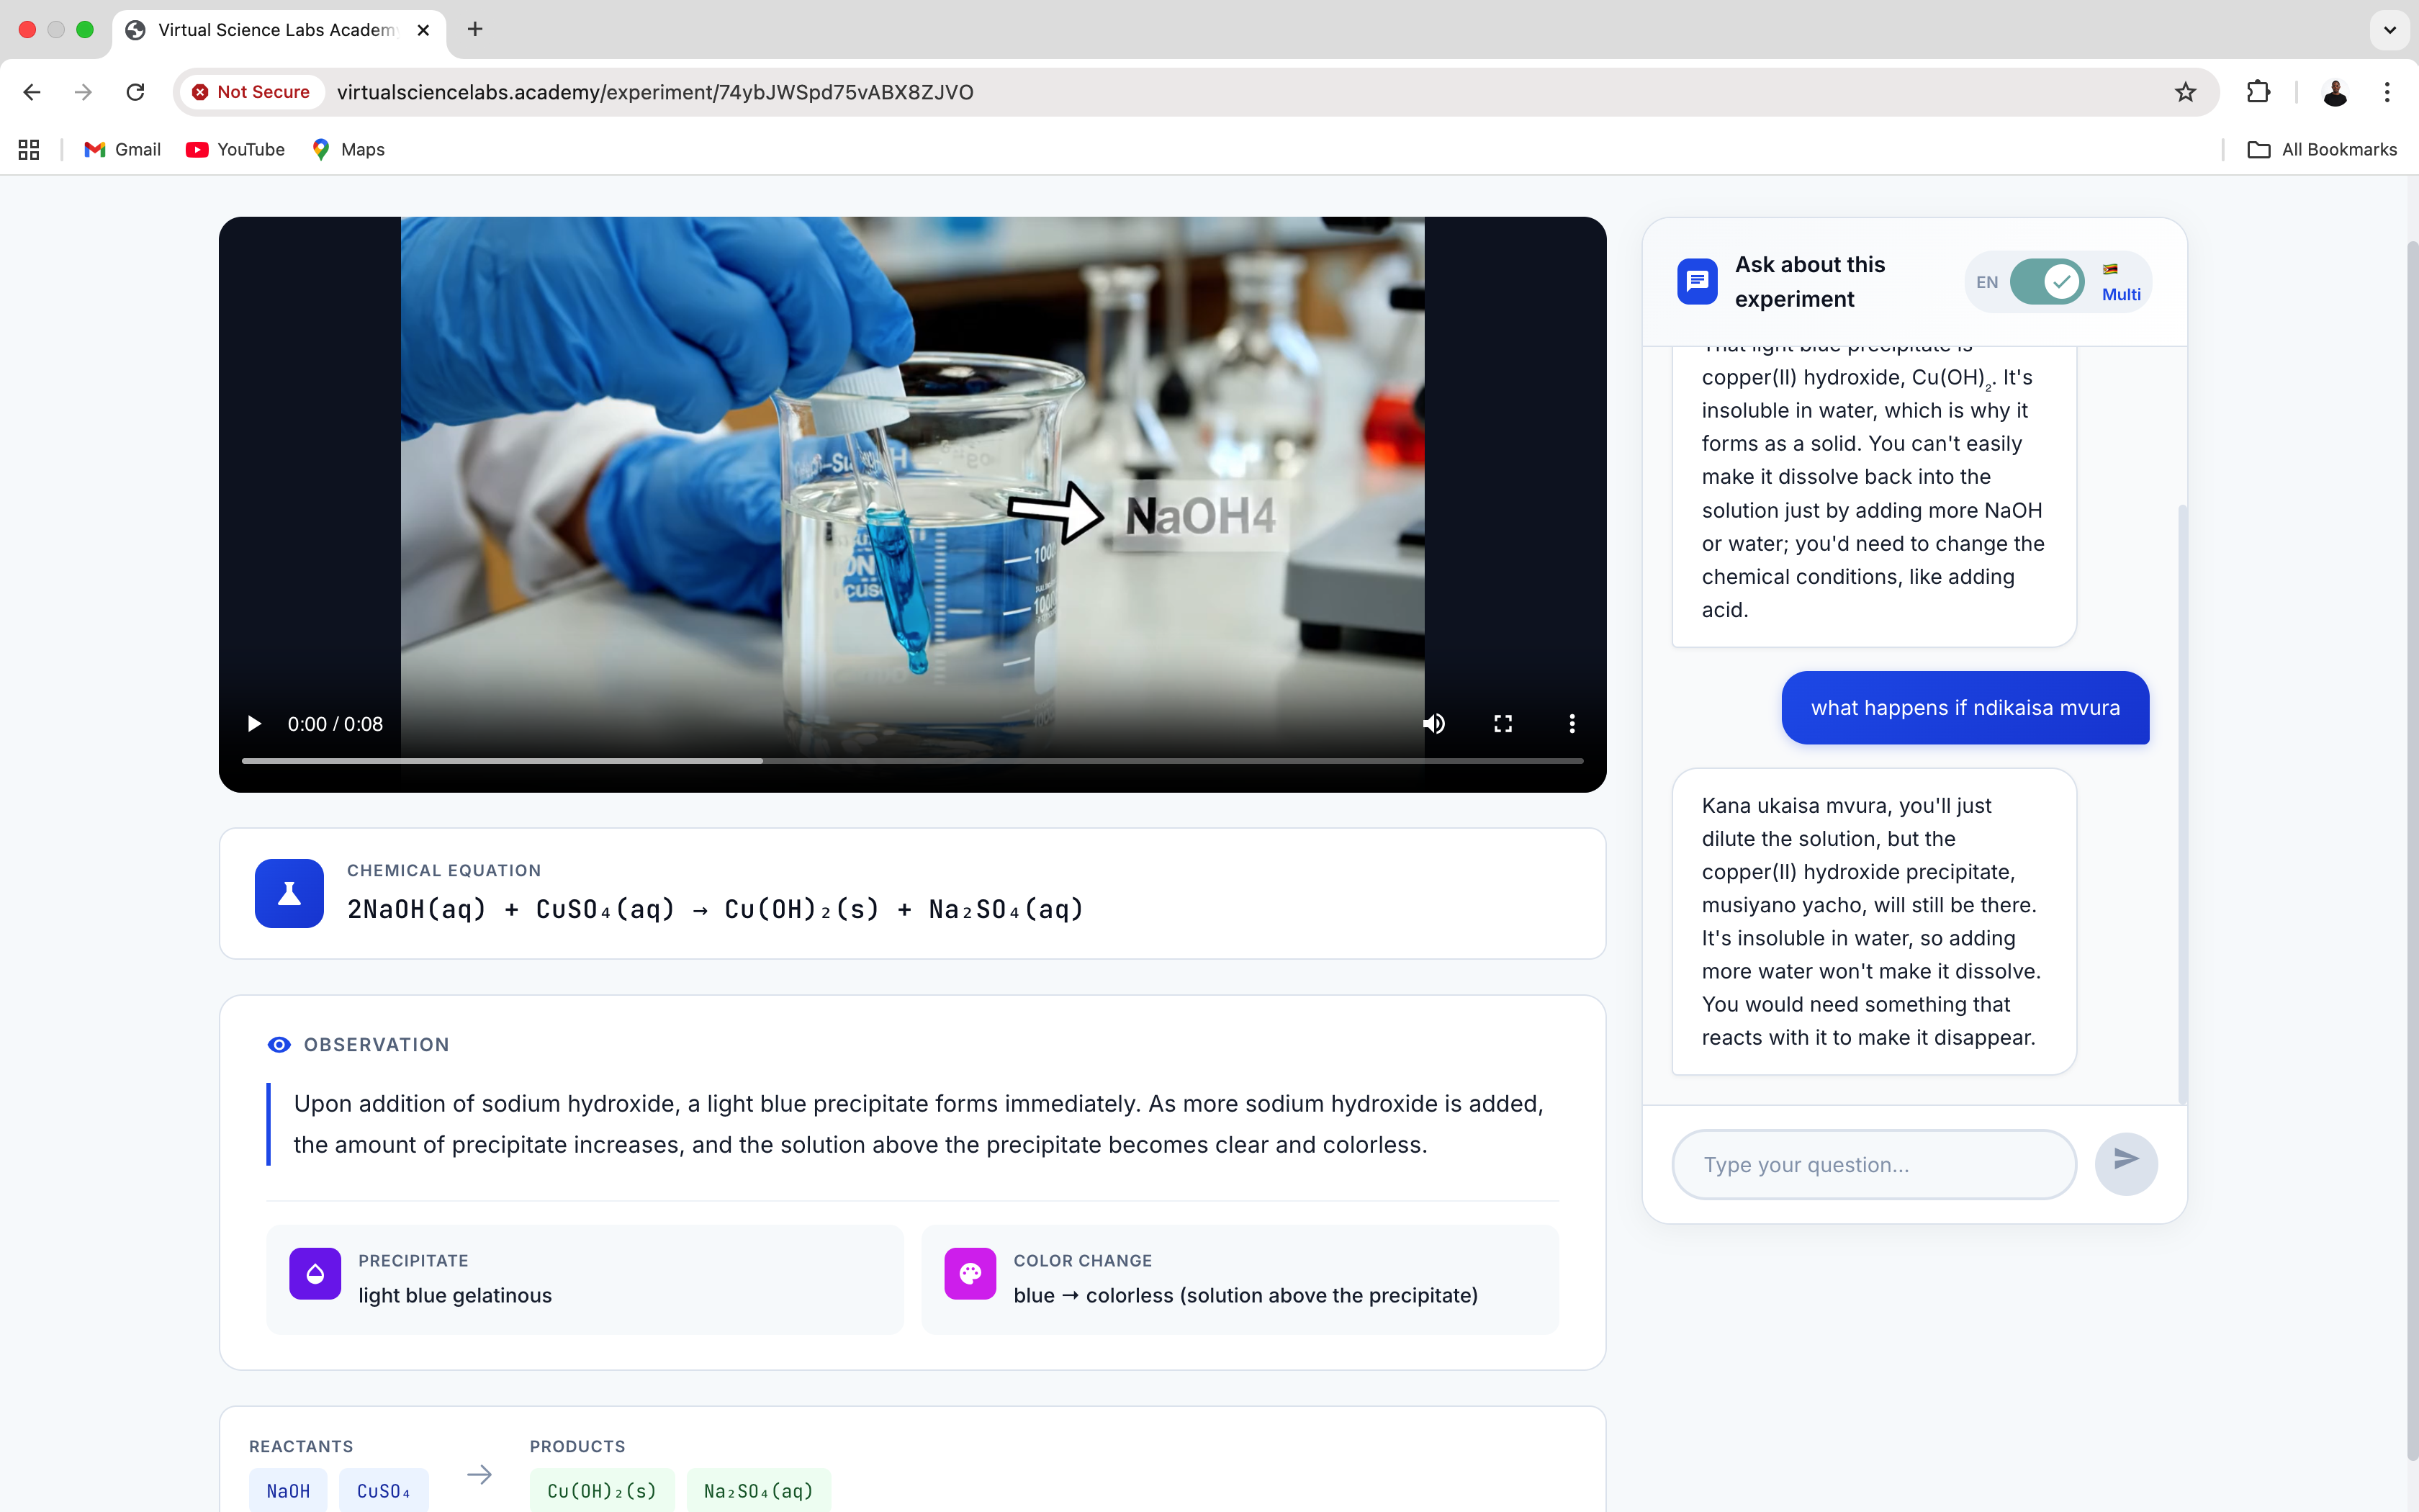Open Chrome three-dot menu
Image resolution: width=2419 pixels, height=1512 pixels.
coord(2387,92)
